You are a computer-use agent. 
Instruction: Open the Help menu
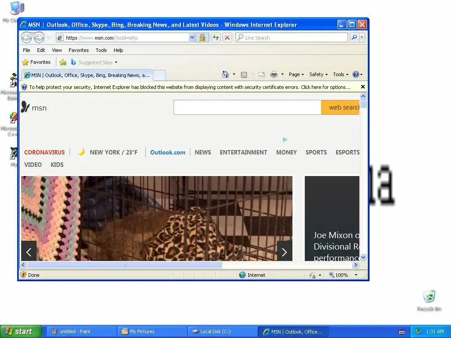[x=118, y=50]
